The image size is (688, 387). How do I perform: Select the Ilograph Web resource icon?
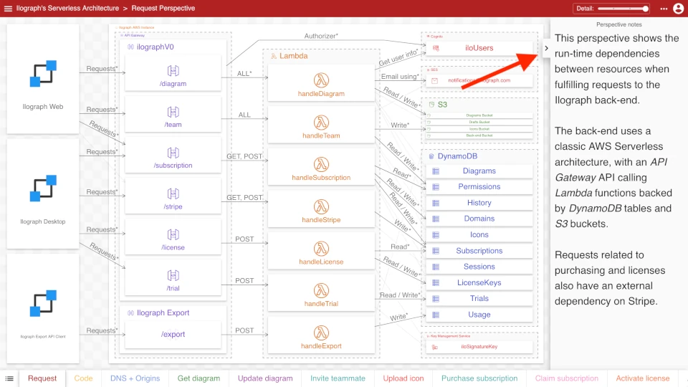43,73
